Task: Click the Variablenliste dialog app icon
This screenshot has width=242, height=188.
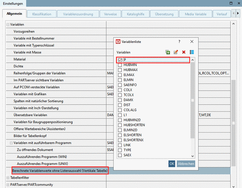Action: tap(118, 42)
